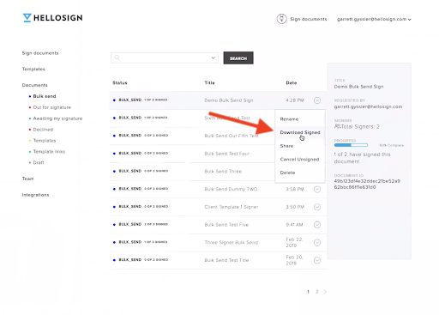The height and width of the screenshot is (315, 439).
Task: Click Client Template 1 Signer title
Action: tap(232, 207)
